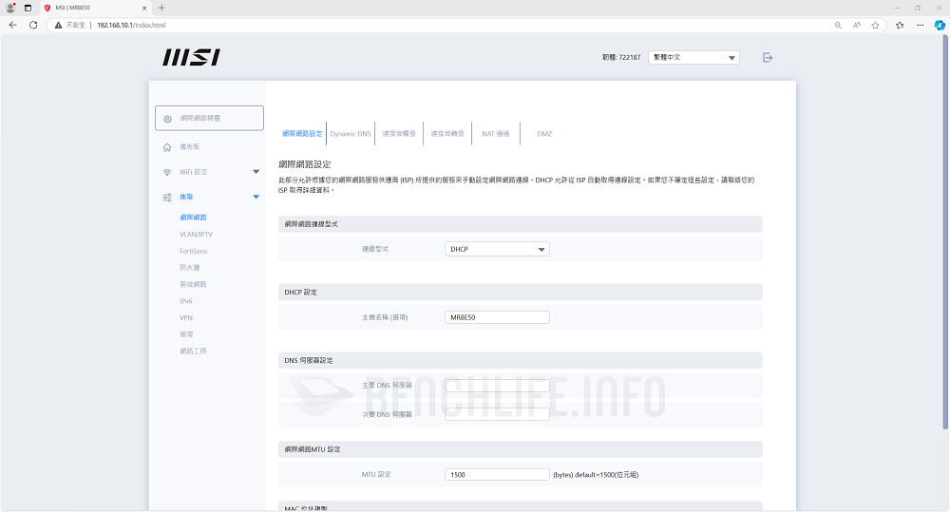Open 管理 management in sidebar
This screenshot has height=512, width=950.
coord(186,334)
